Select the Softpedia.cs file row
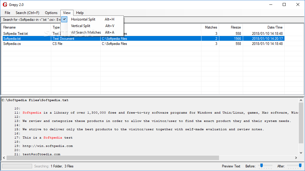This screenshot has height=171, width=305. [x=143, y=44]
